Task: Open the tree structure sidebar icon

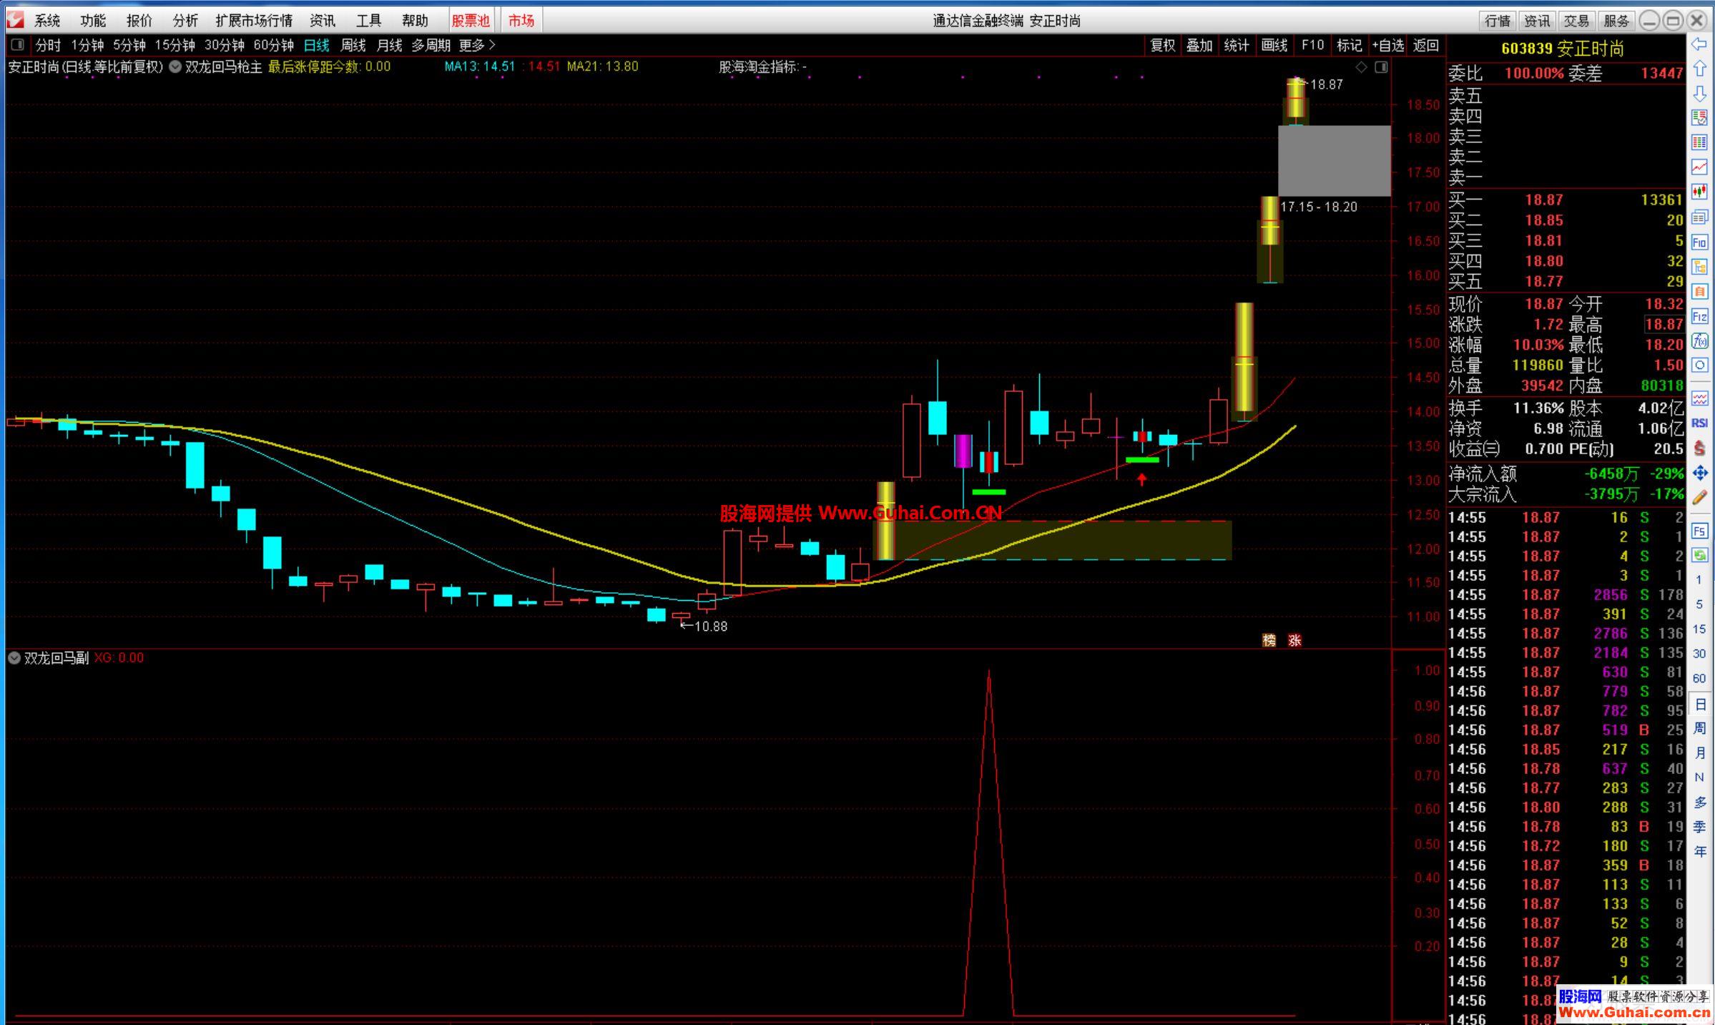Action: point(1699,267)
